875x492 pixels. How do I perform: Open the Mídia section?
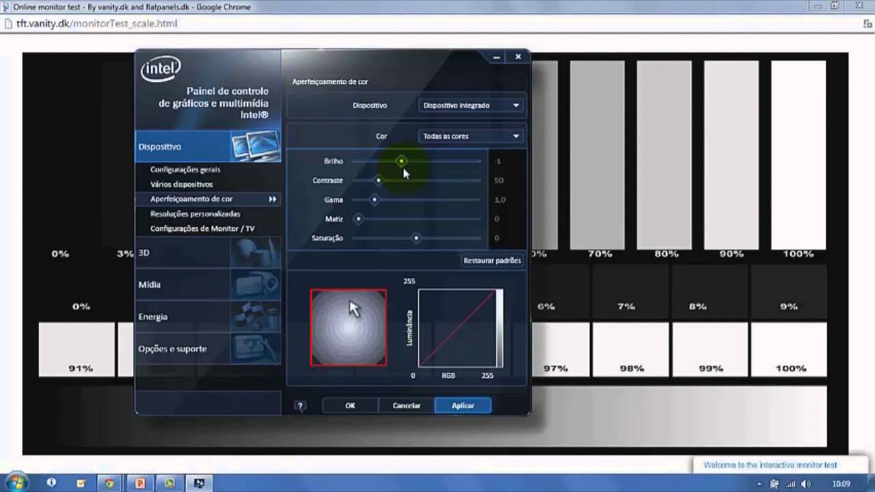pos(208,284)
